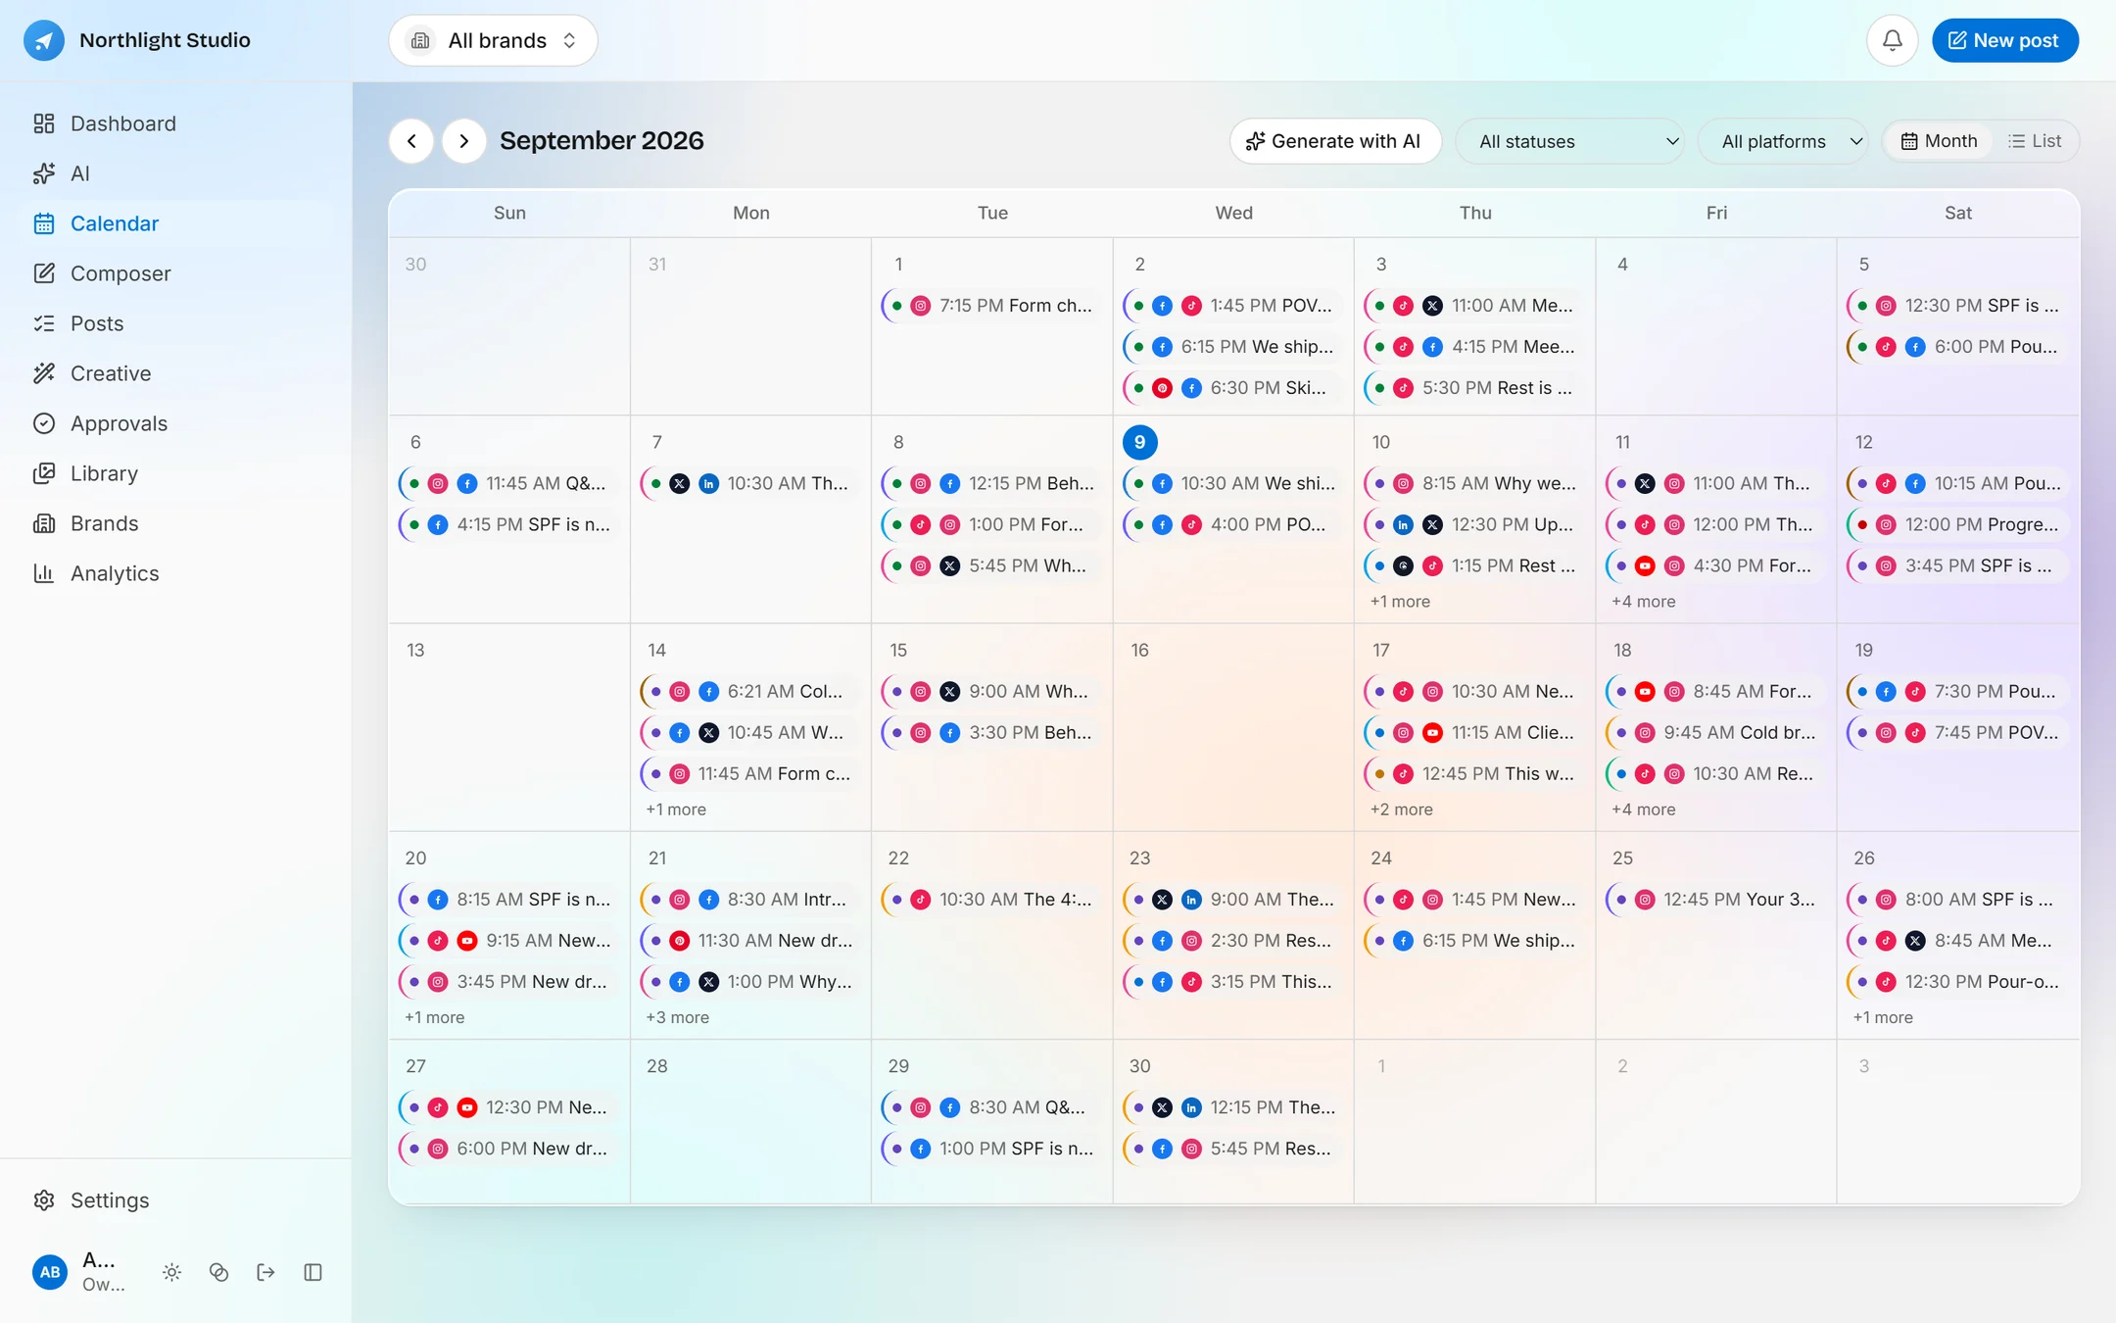Collapse the sidebar panel icon
This screenshot has width=2116, height=1323.
[313, 1272]
